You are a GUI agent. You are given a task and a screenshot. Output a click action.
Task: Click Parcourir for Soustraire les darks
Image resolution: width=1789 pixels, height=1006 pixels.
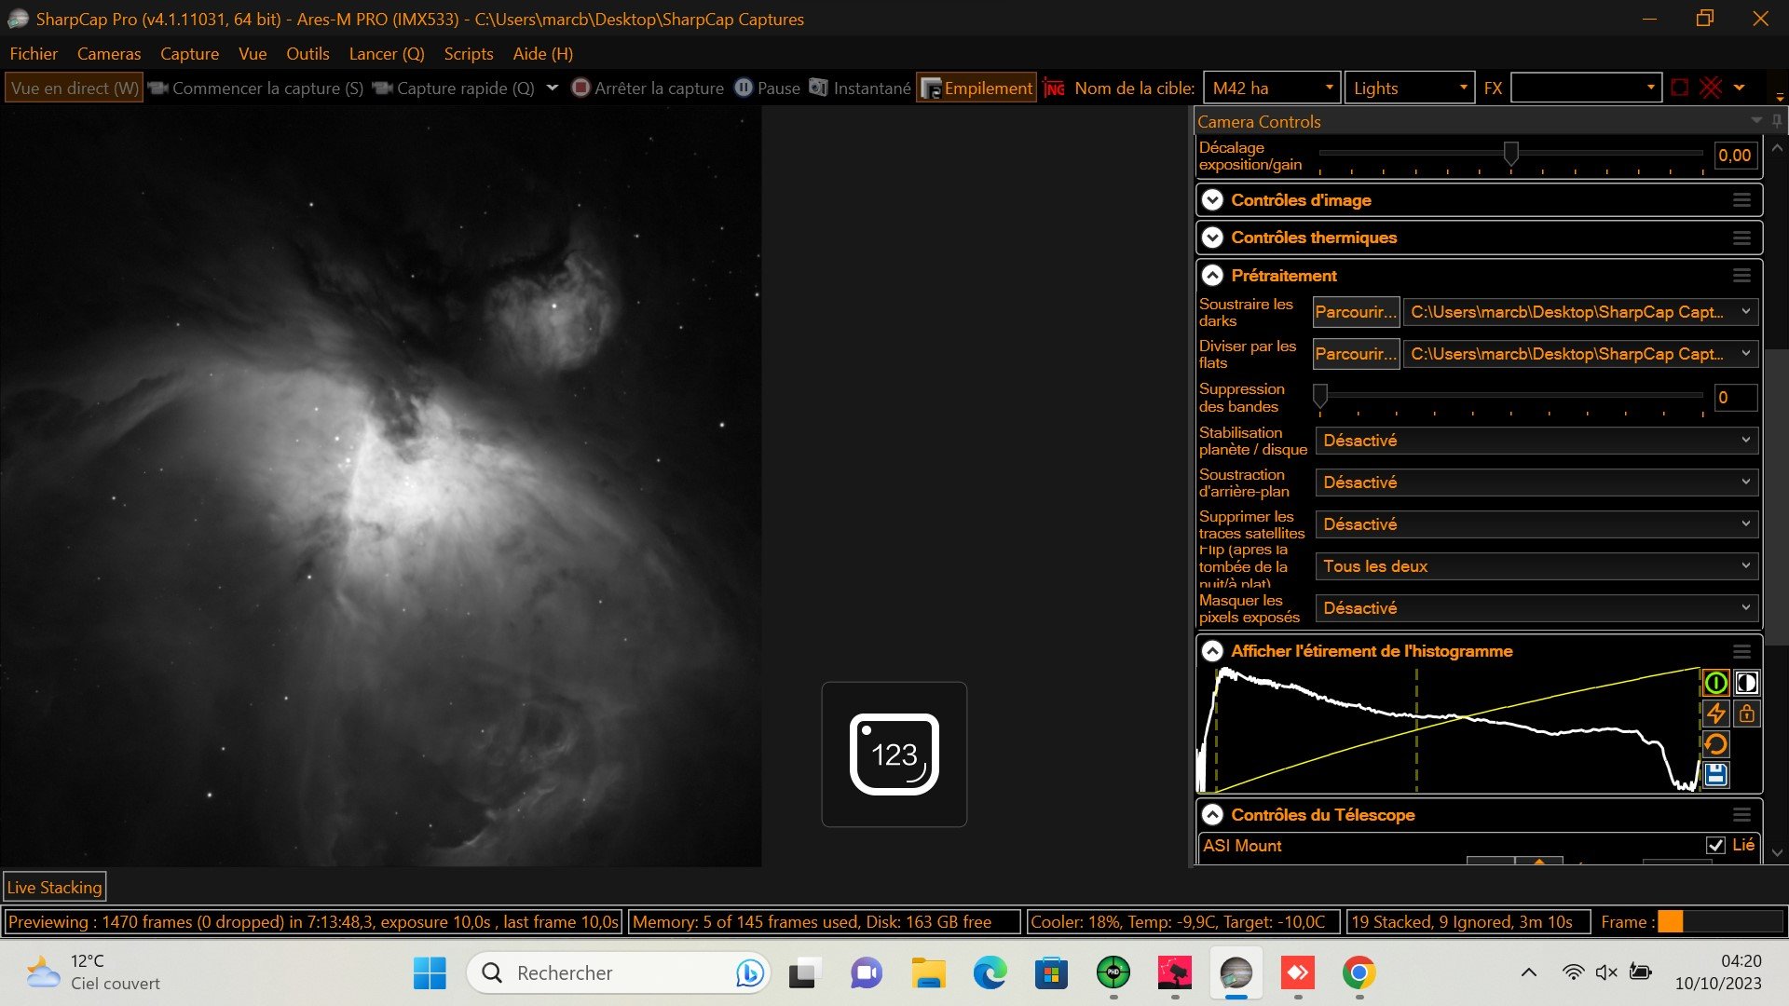pos(1356,312)
